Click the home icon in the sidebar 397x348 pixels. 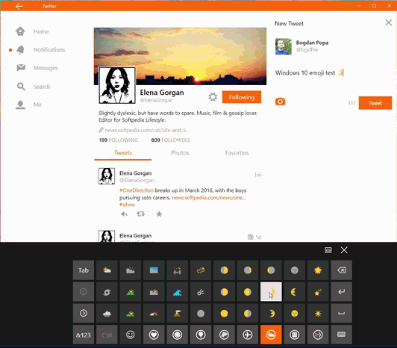coord(20,31)
